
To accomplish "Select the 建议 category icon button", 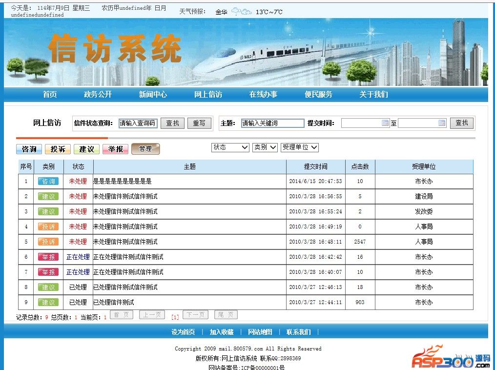I will click(86, 149).
